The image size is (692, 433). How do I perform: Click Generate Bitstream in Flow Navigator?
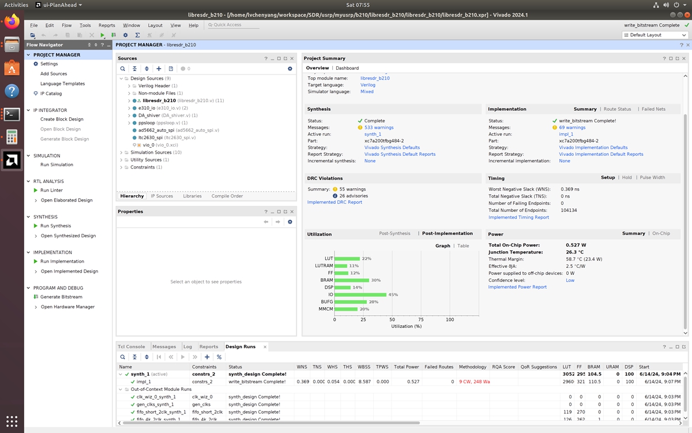61,297
